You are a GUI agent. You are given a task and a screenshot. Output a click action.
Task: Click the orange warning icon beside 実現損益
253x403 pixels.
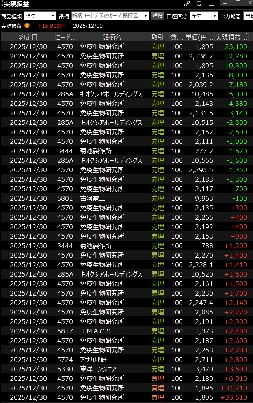[27, 26]
